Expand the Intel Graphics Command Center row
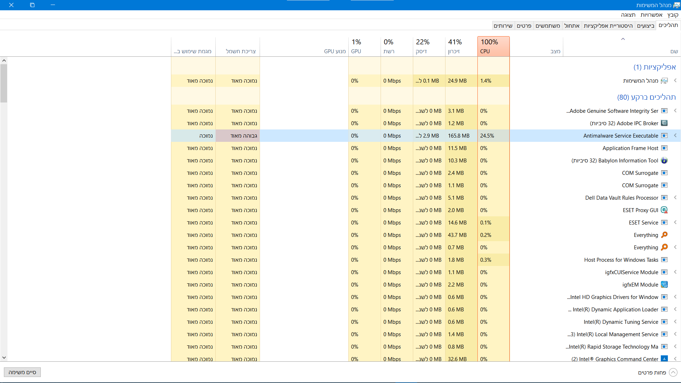 click(675, 359)
